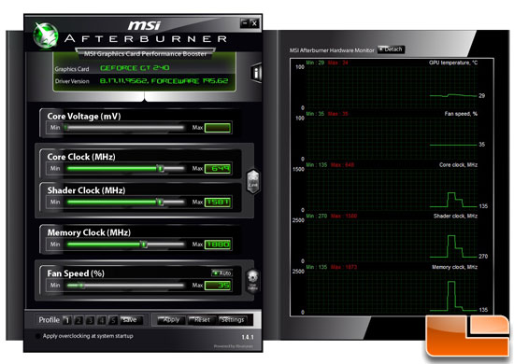
Task: Select profile slot 5
Action: [x=113, y=320]
